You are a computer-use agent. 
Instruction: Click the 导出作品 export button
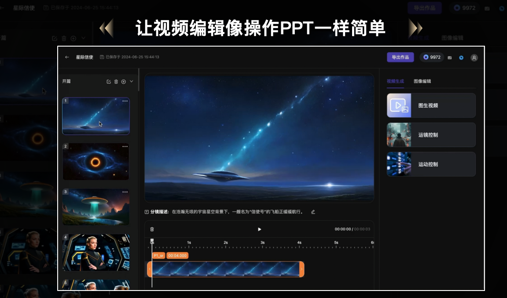coord(400,57)
